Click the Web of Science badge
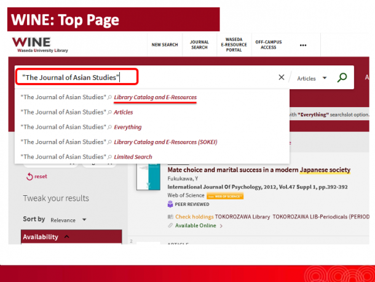This screenshot has width=375, height=282. pos(225,196)
